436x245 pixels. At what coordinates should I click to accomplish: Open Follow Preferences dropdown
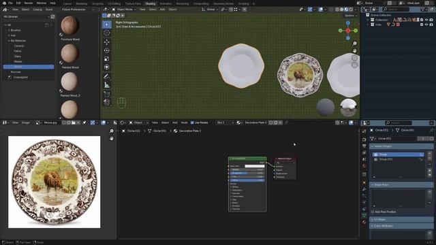(77, 10)
